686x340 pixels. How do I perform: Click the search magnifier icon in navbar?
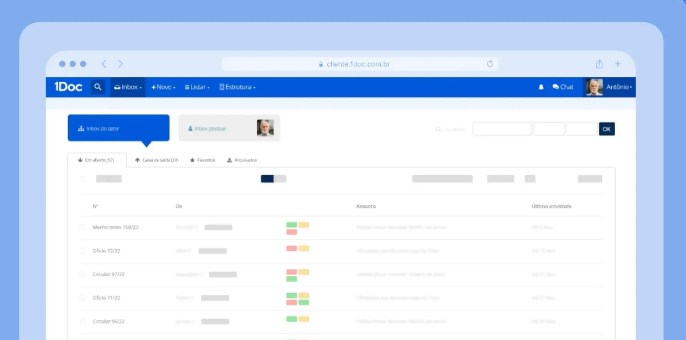(x=98, y=87)
